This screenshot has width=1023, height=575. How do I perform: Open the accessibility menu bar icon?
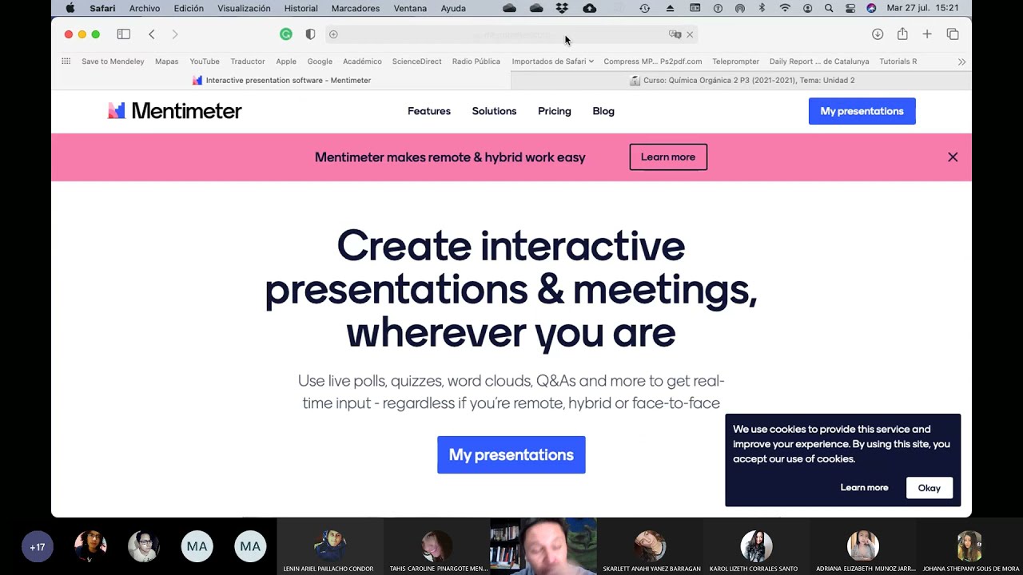coord(718,8)
